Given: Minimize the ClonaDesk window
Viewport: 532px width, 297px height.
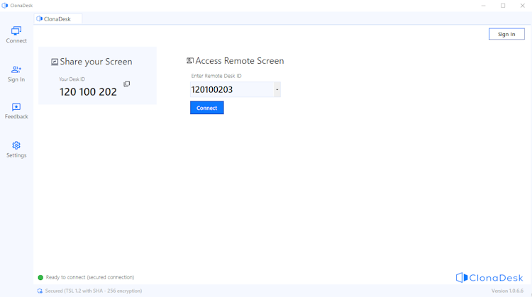Looking at the screenshot, I should pos(484,6).
